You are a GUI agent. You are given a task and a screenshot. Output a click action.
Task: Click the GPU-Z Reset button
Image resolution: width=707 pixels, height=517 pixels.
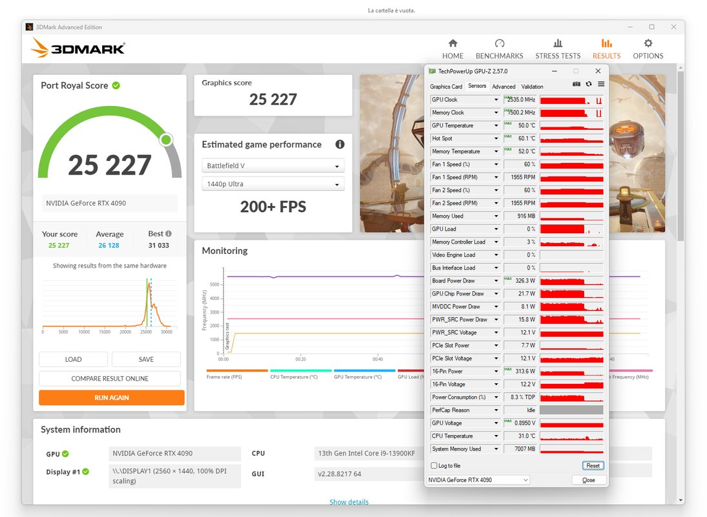593,465
